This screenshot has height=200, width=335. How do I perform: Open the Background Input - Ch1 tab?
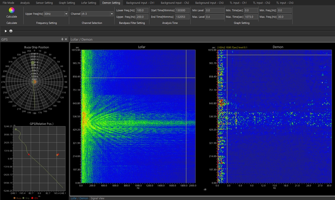[x=140, y=3]
